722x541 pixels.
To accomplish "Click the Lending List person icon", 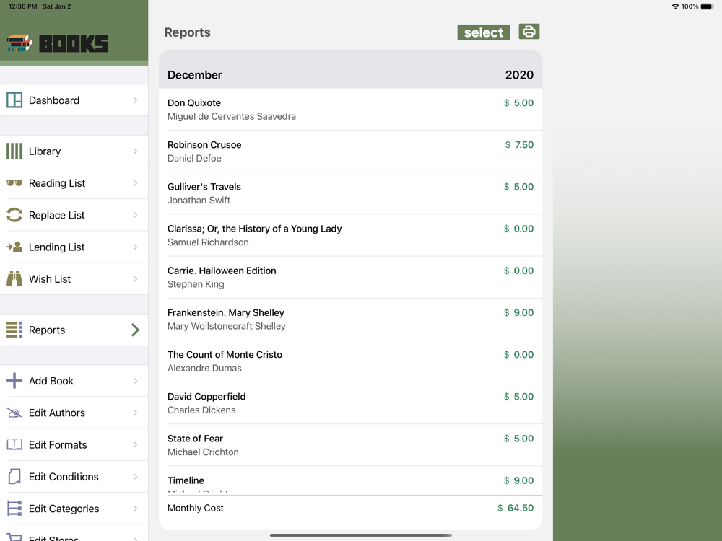I will click(14, 247).
